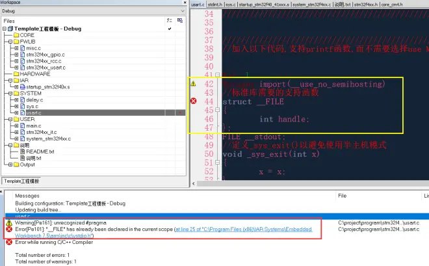Select main.c in the USER folder
The height and width of the screenshot is (266, 429).
[34, 126]
